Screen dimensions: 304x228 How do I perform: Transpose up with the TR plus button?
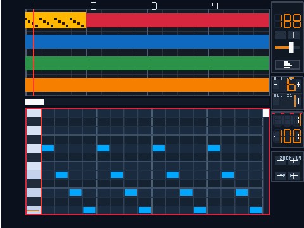coord(294,175)
